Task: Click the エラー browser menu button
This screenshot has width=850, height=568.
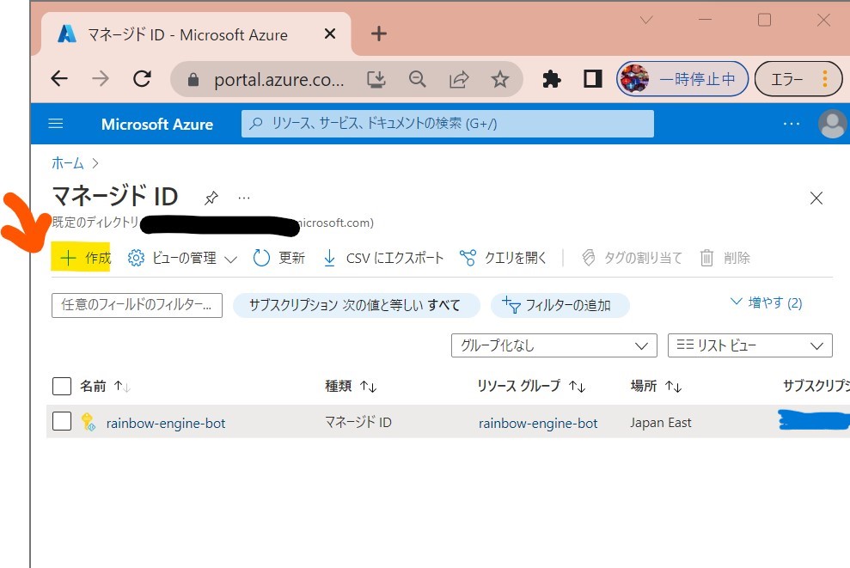Action: pos(798,79)
